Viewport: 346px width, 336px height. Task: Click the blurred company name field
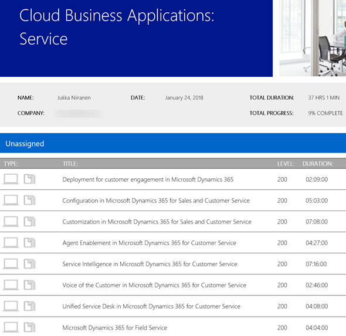point(79,113)
